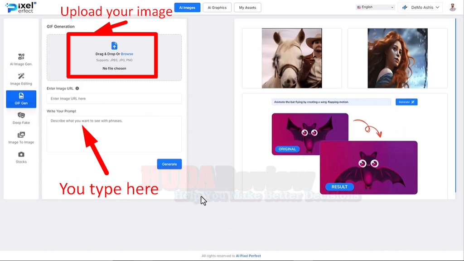Open the GIF Gen sidebar item
The image size is (464, 261).
pyautogui.click(x=21, y=99)
